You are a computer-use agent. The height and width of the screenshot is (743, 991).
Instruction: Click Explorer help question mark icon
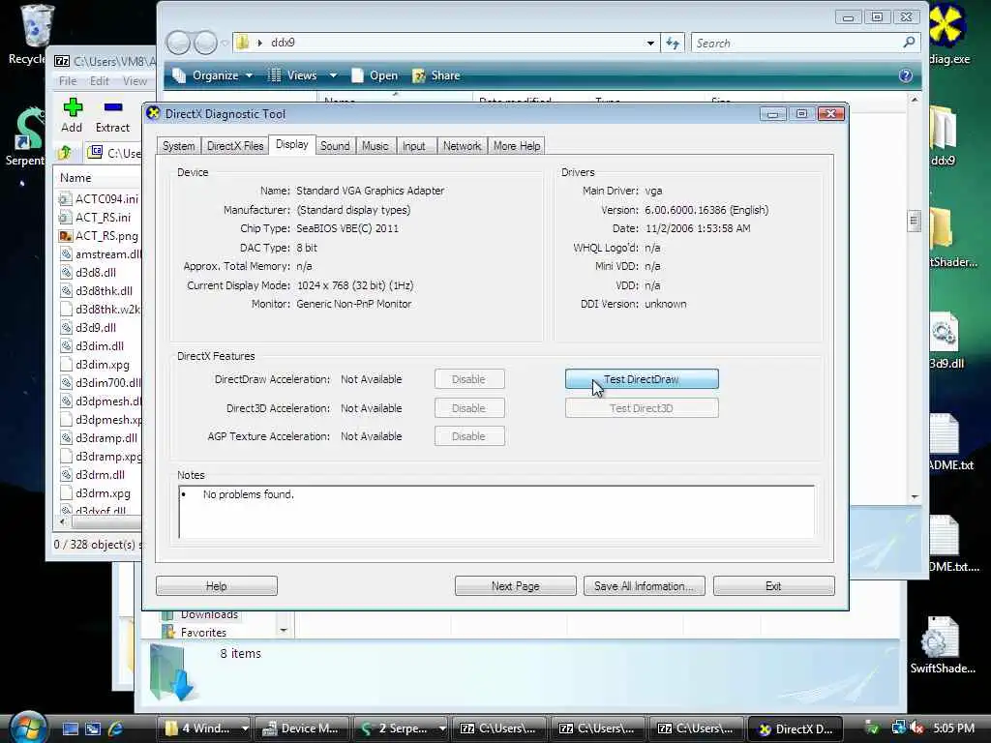(905, 75)
